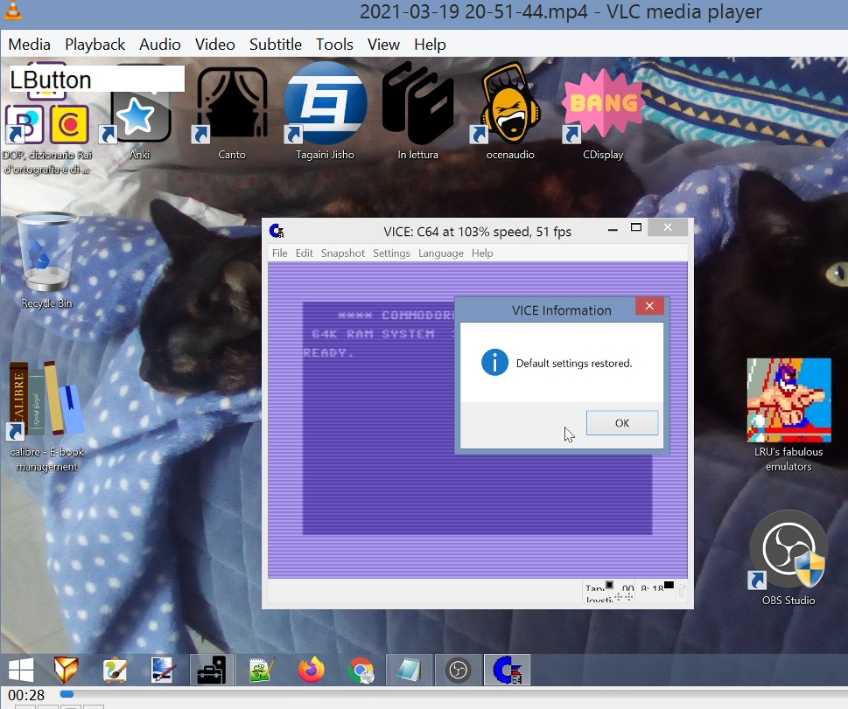Image resolution: width=848 pixels, height=709 pixels.
Task: Select LRU's fabulous emulators icon
Action: [x=788, y=414]
